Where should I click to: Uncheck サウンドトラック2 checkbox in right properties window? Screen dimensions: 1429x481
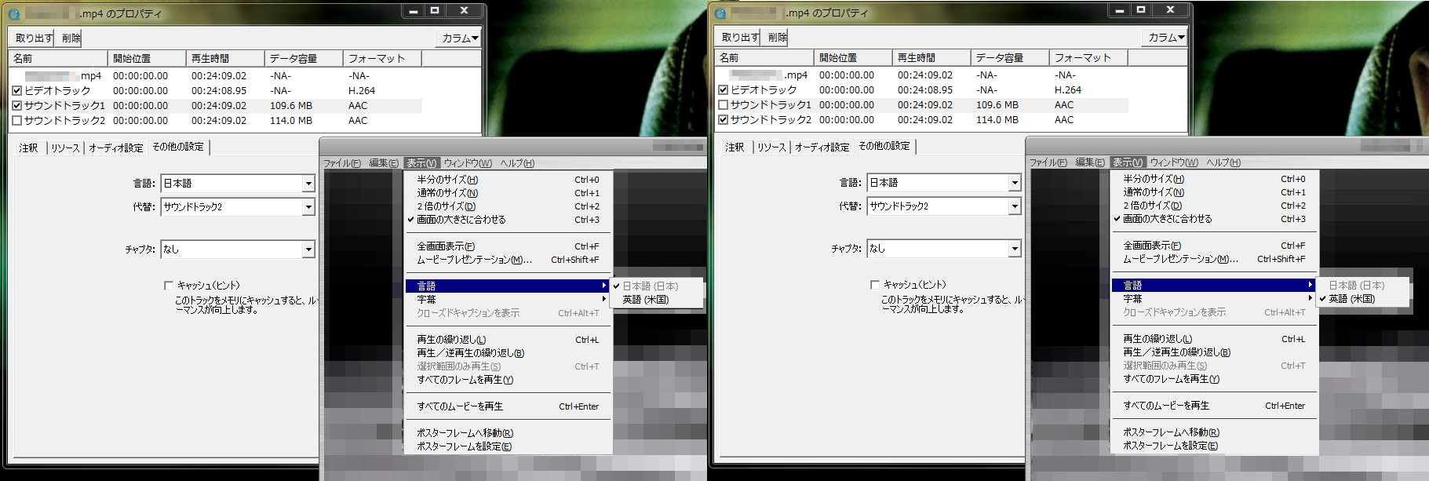[x=723, y=120]
